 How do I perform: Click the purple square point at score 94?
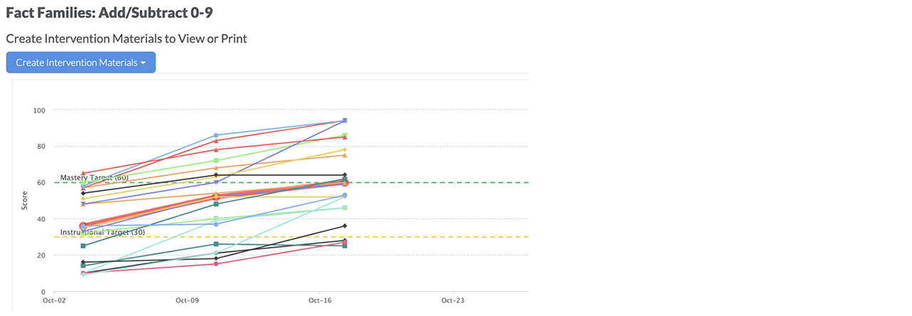click(345, 121)
